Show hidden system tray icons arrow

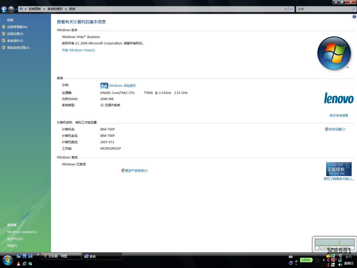pyautogui.click(x=324, y=260)
